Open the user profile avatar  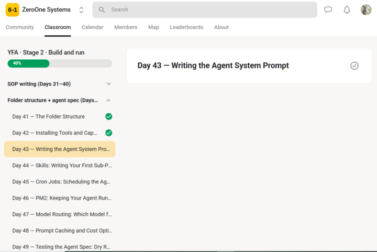click(366, 9)
